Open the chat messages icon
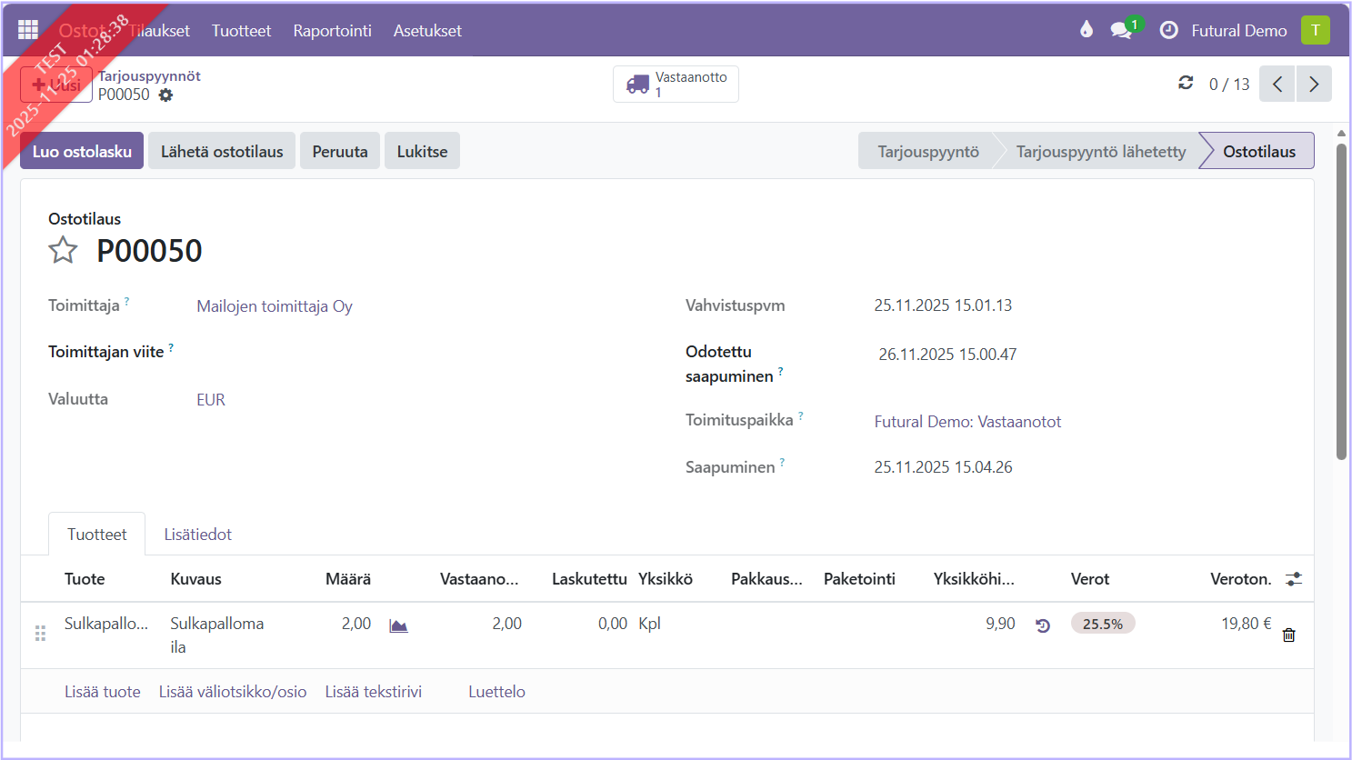The height and width of the screenshot is (760, 1352). point(1121,30)
